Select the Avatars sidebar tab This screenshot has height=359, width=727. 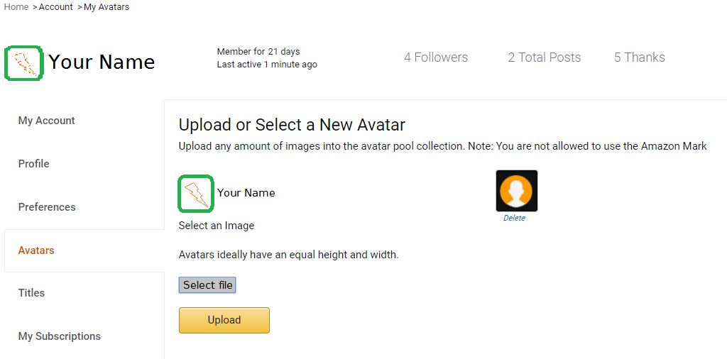click(36, 250)
